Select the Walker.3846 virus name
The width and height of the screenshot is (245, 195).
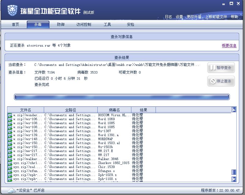coord(108,159)
